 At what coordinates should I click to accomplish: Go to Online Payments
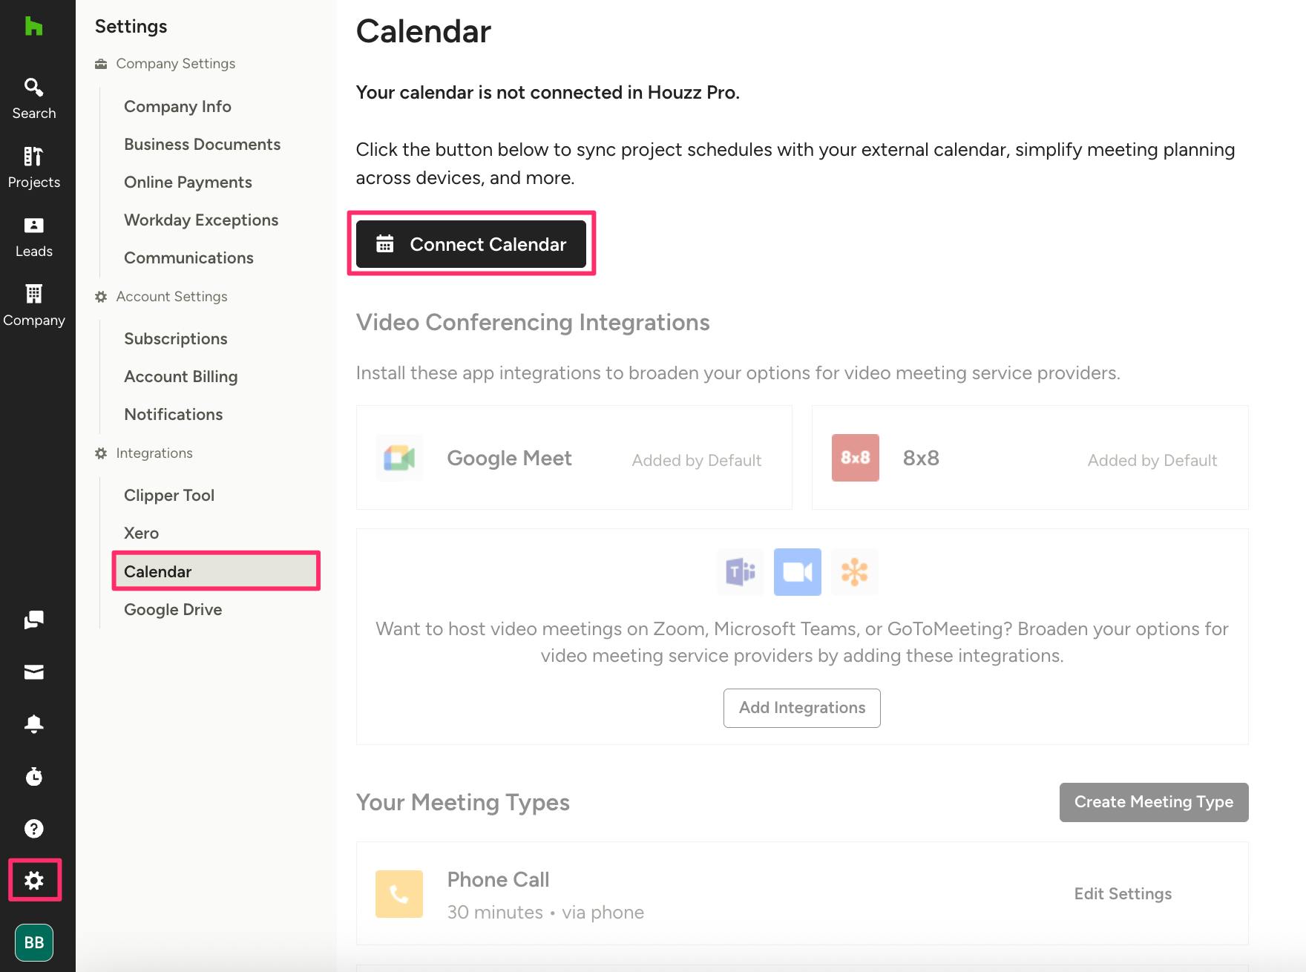[x=188, y=182]
